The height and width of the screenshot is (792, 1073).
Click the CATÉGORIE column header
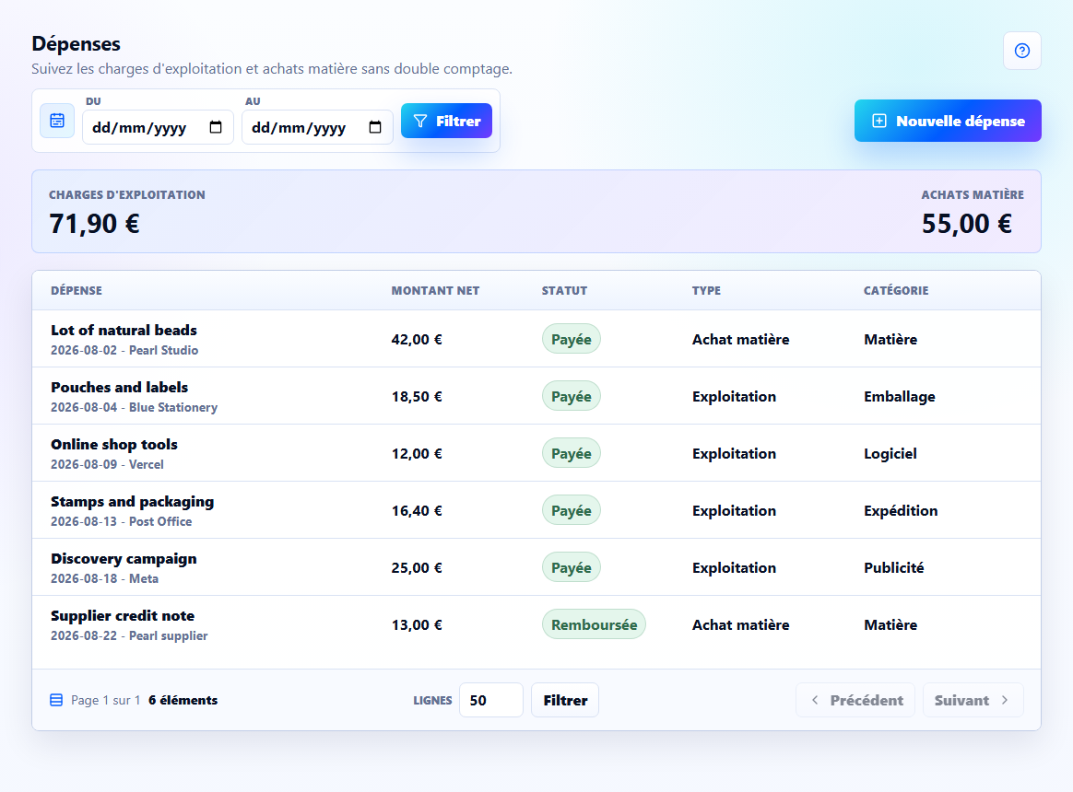coord(896,291)
